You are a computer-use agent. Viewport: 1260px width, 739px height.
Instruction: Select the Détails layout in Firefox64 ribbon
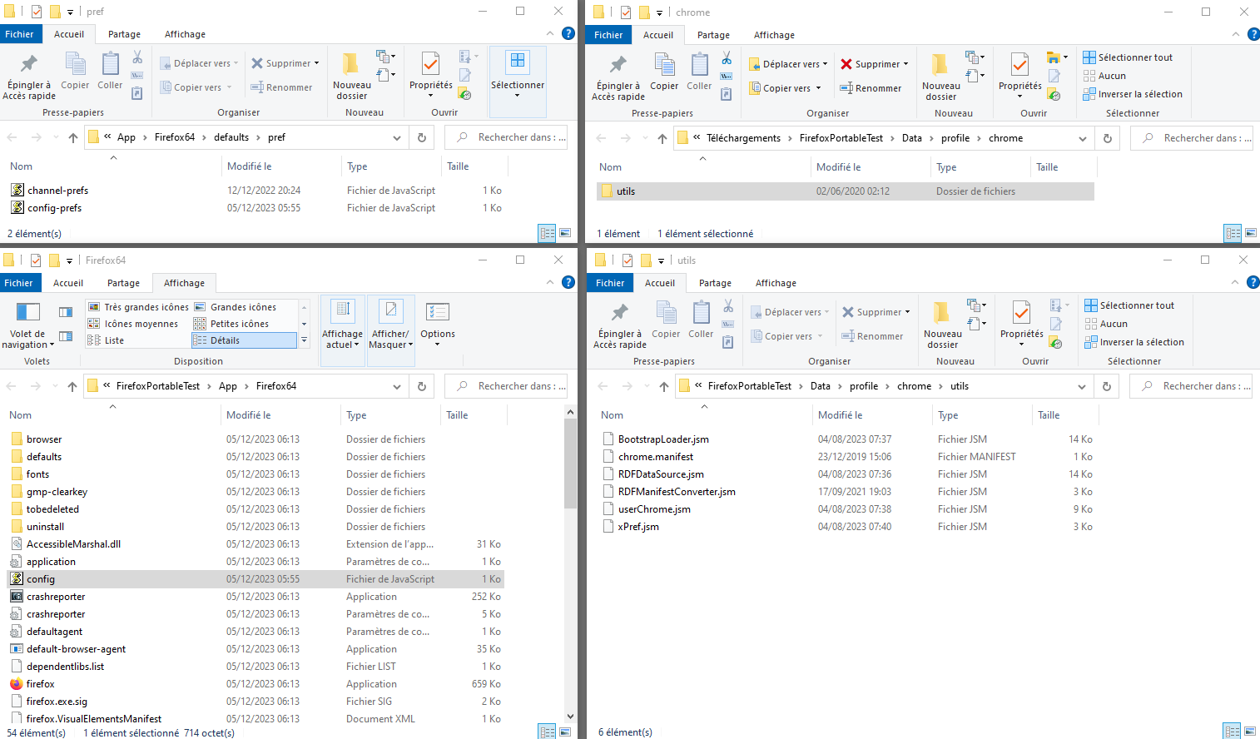pos(244,340)
